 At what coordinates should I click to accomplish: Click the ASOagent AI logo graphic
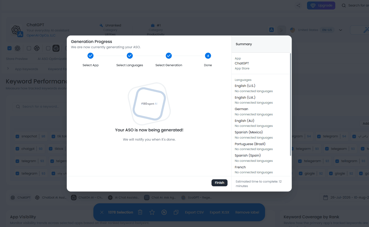coord(149,104)
